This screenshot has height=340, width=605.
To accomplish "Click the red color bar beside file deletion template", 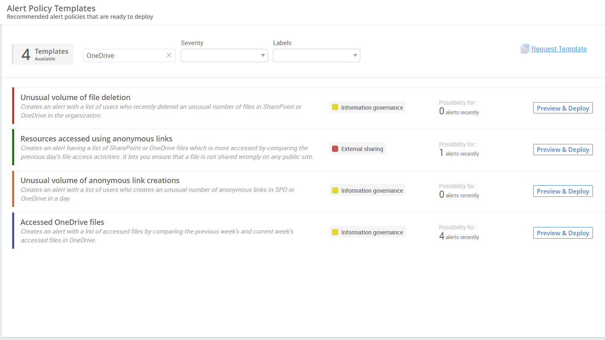I will tap(13, 106).
